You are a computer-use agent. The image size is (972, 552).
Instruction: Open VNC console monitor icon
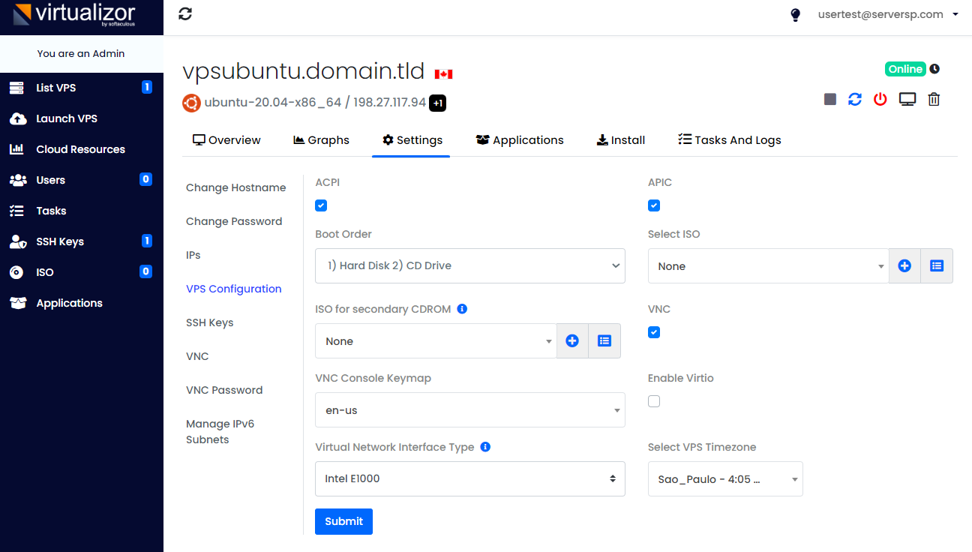coord(907,99)
